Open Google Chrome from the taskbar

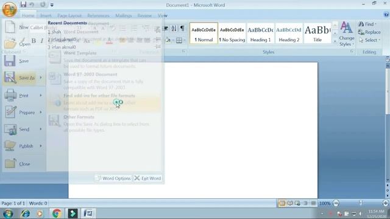(x=57, y=214)
